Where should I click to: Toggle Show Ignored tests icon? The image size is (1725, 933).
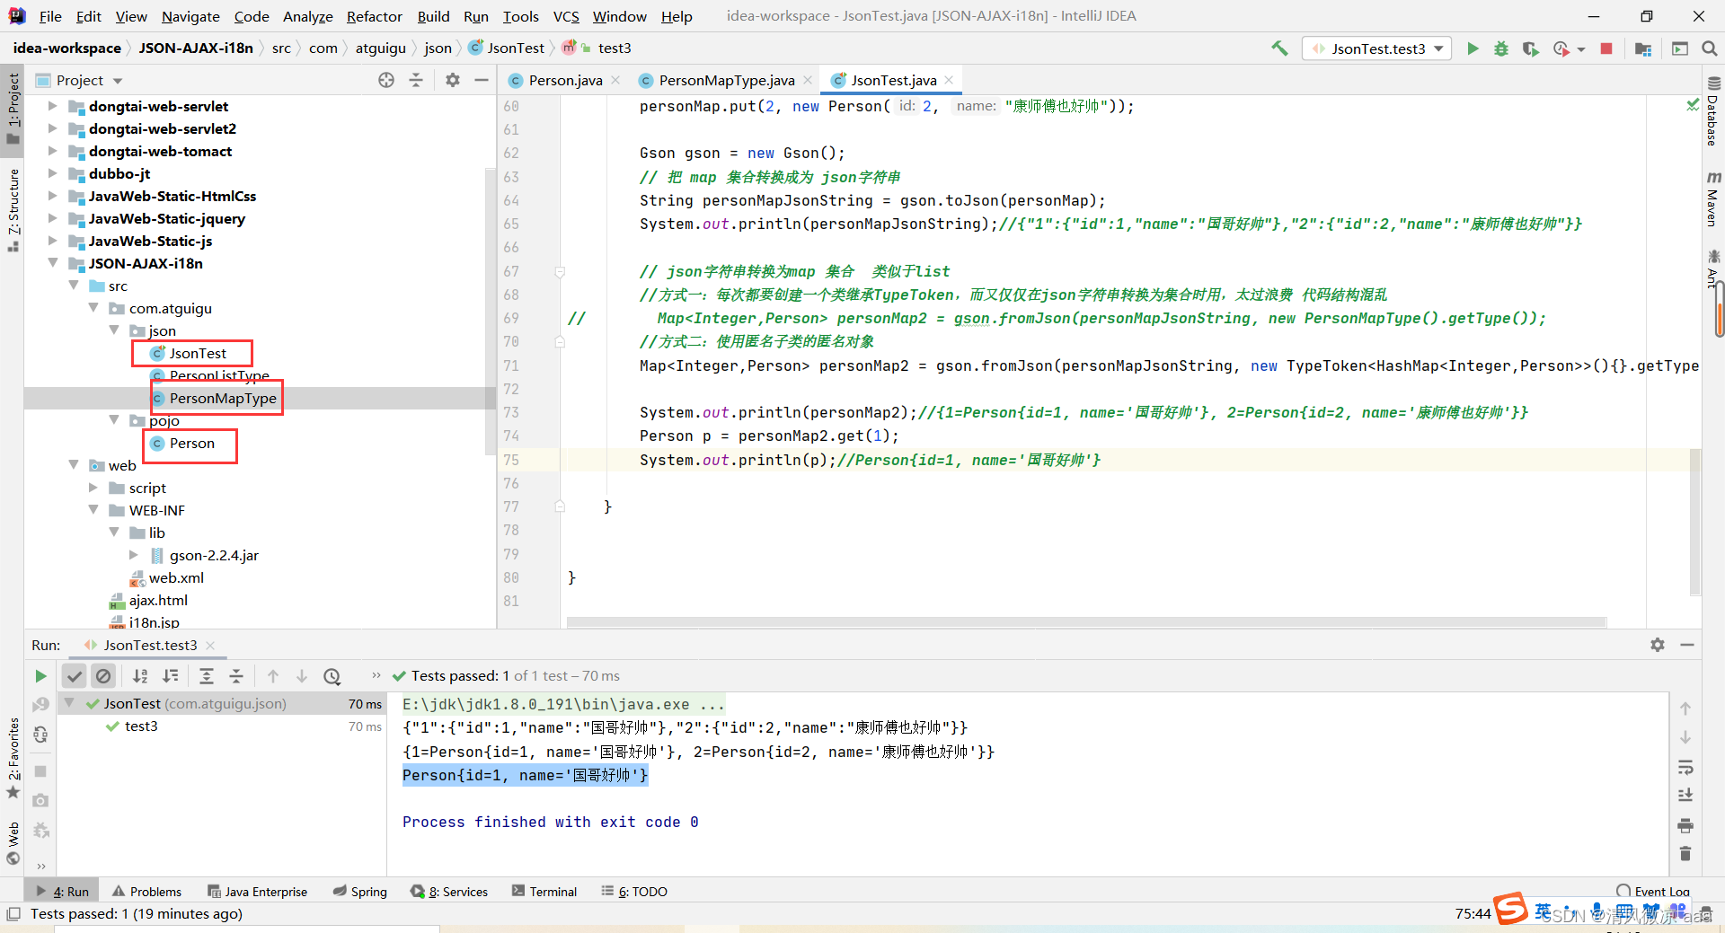pyautogui.click(x=104, y=676)
